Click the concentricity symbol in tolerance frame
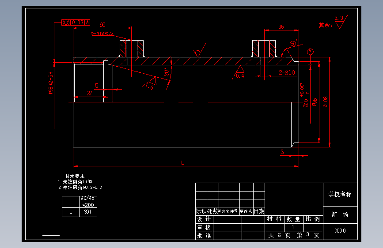Viewport: 383px width, 248px height. point(66,23)
